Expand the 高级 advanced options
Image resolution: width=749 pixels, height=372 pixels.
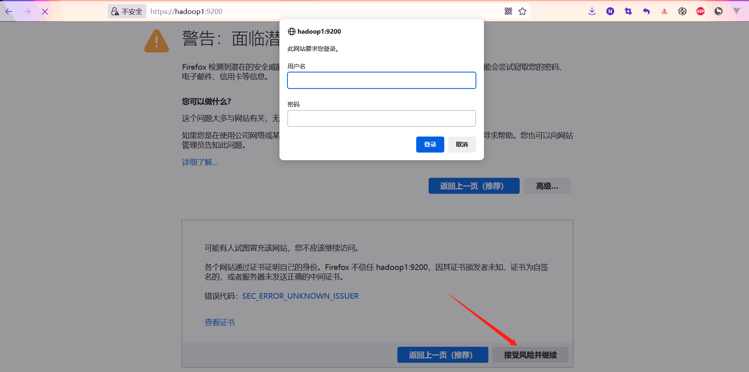tap(547, 185)
